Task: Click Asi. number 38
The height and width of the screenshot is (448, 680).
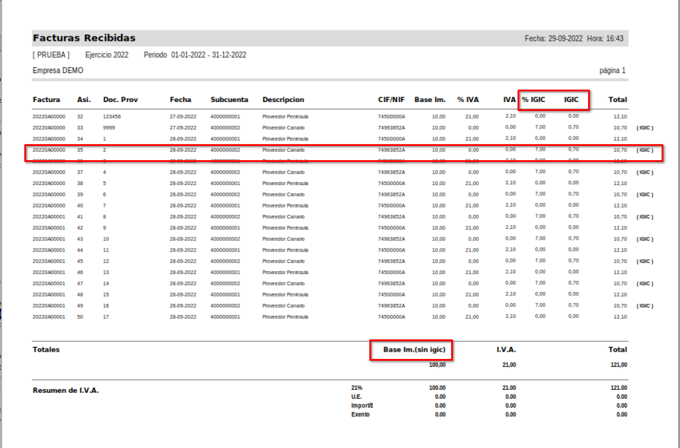Action: (80, 183)
